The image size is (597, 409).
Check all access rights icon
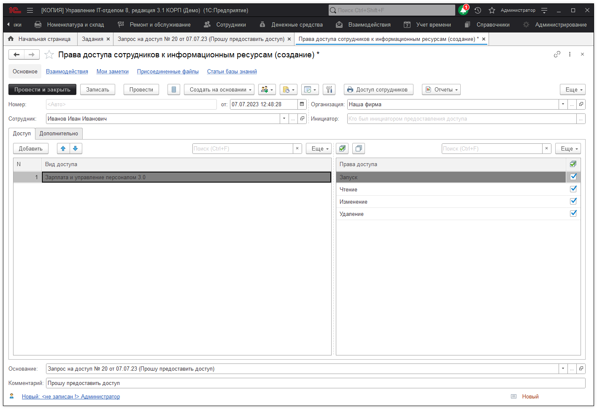click(x=342, y=148)
